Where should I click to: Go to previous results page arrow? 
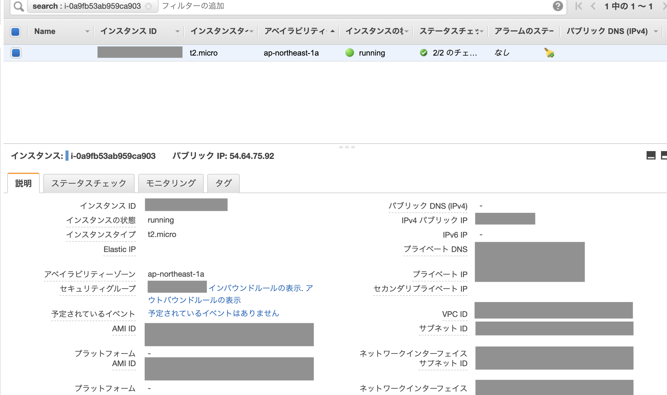pyautogui.click(x=593, y=6)
